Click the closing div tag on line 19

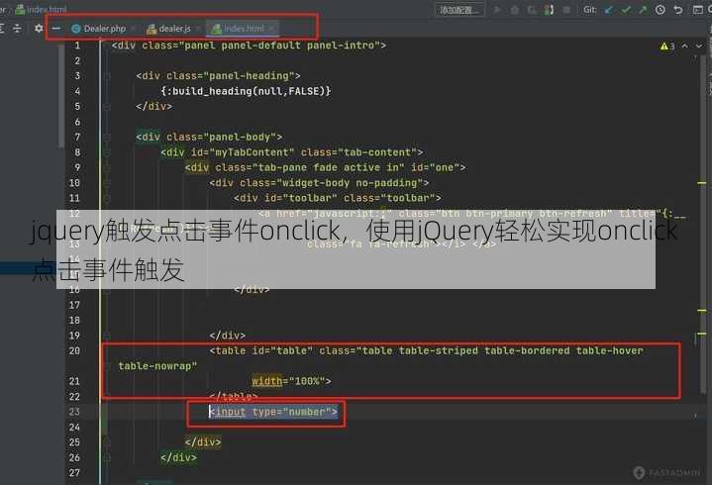pyautogui.click(x=227, y=336)
